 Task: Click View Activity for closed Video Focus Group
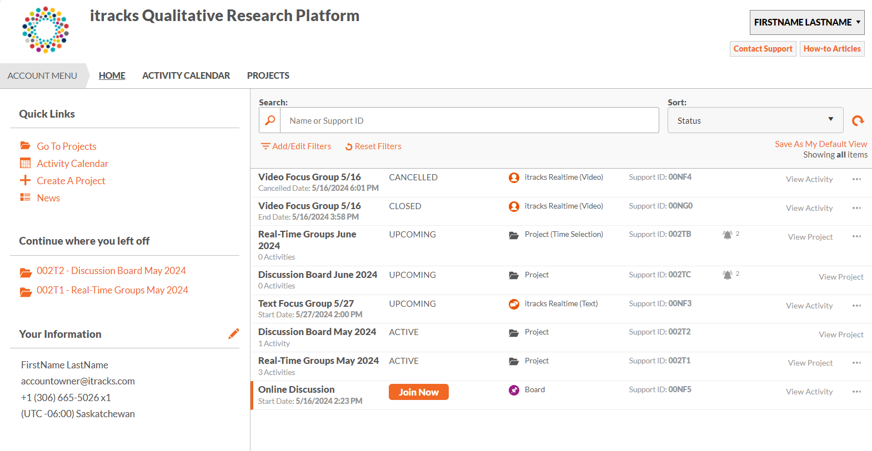pyautogui.click(x=809, y=208)
